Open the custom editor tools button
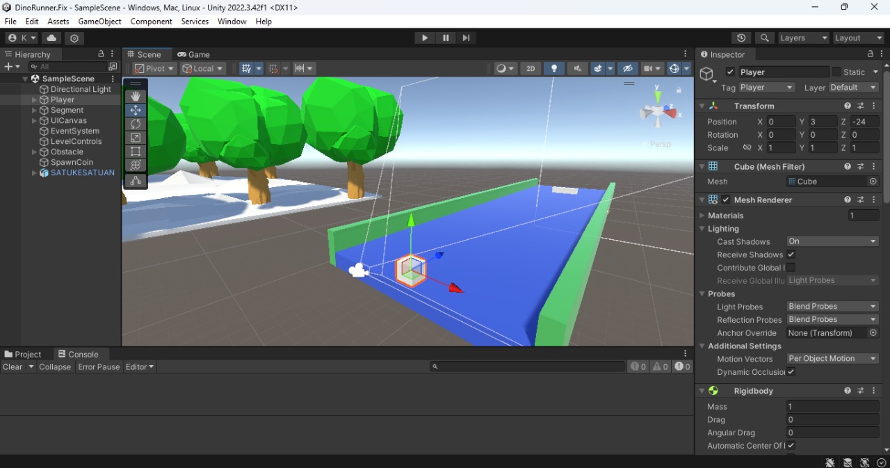Image resolution: width=890 pixels, height=468 pixels. 136,181
